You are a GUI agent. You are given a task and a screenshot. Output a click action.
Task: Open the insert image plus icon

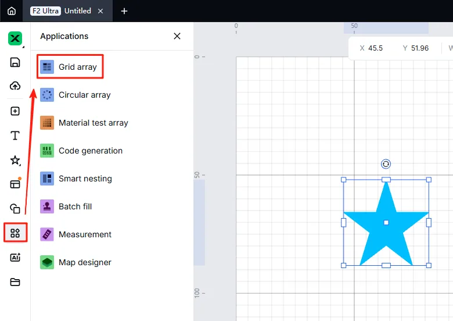click(15, 111)
